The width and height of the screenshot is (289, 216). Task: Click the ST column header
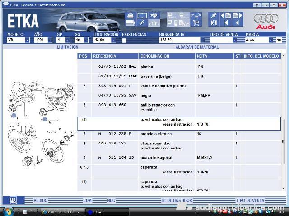click(238, 56)
